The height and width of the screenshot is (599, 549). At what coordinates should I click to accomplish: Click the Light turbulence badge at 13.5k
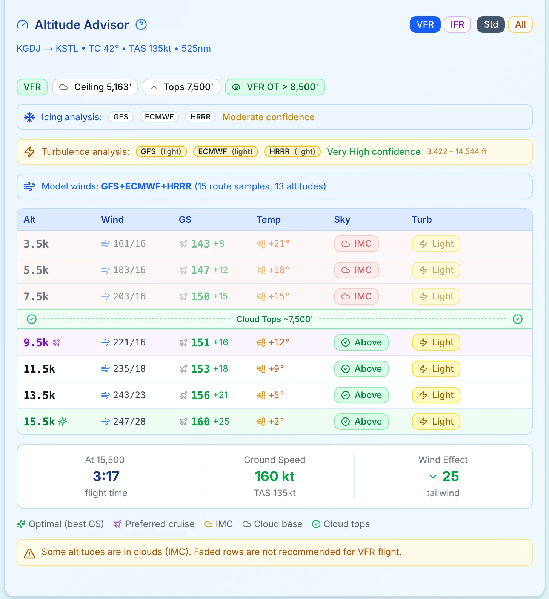(436, 395)
